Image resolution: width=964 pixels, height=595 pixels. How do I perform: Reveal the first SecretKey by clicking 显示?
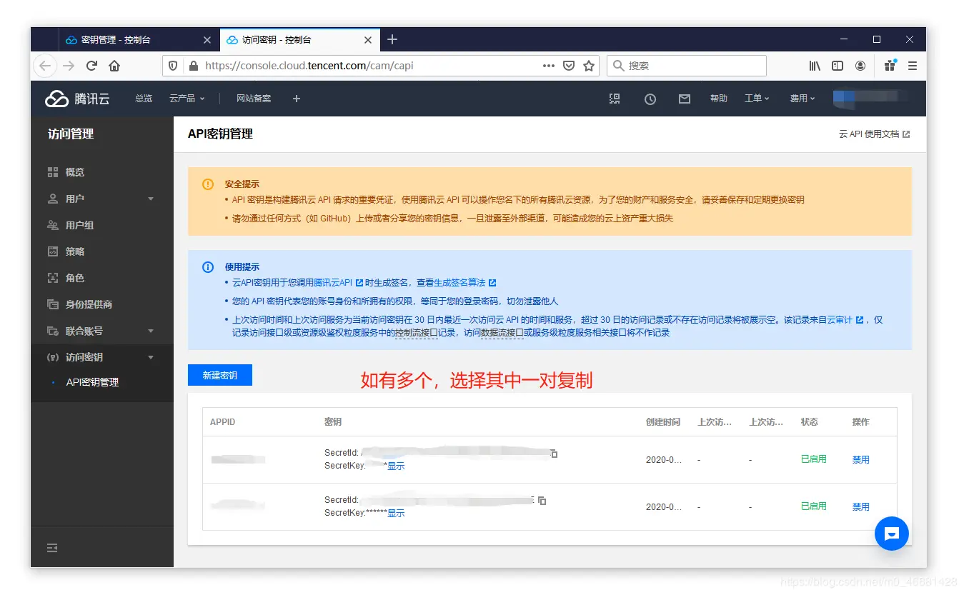[x=397, y=466]
